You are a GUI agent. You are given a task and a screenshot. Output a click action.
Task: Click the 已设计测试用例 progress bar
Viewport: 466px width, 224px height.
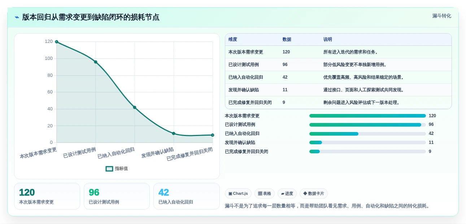point(367,125)
